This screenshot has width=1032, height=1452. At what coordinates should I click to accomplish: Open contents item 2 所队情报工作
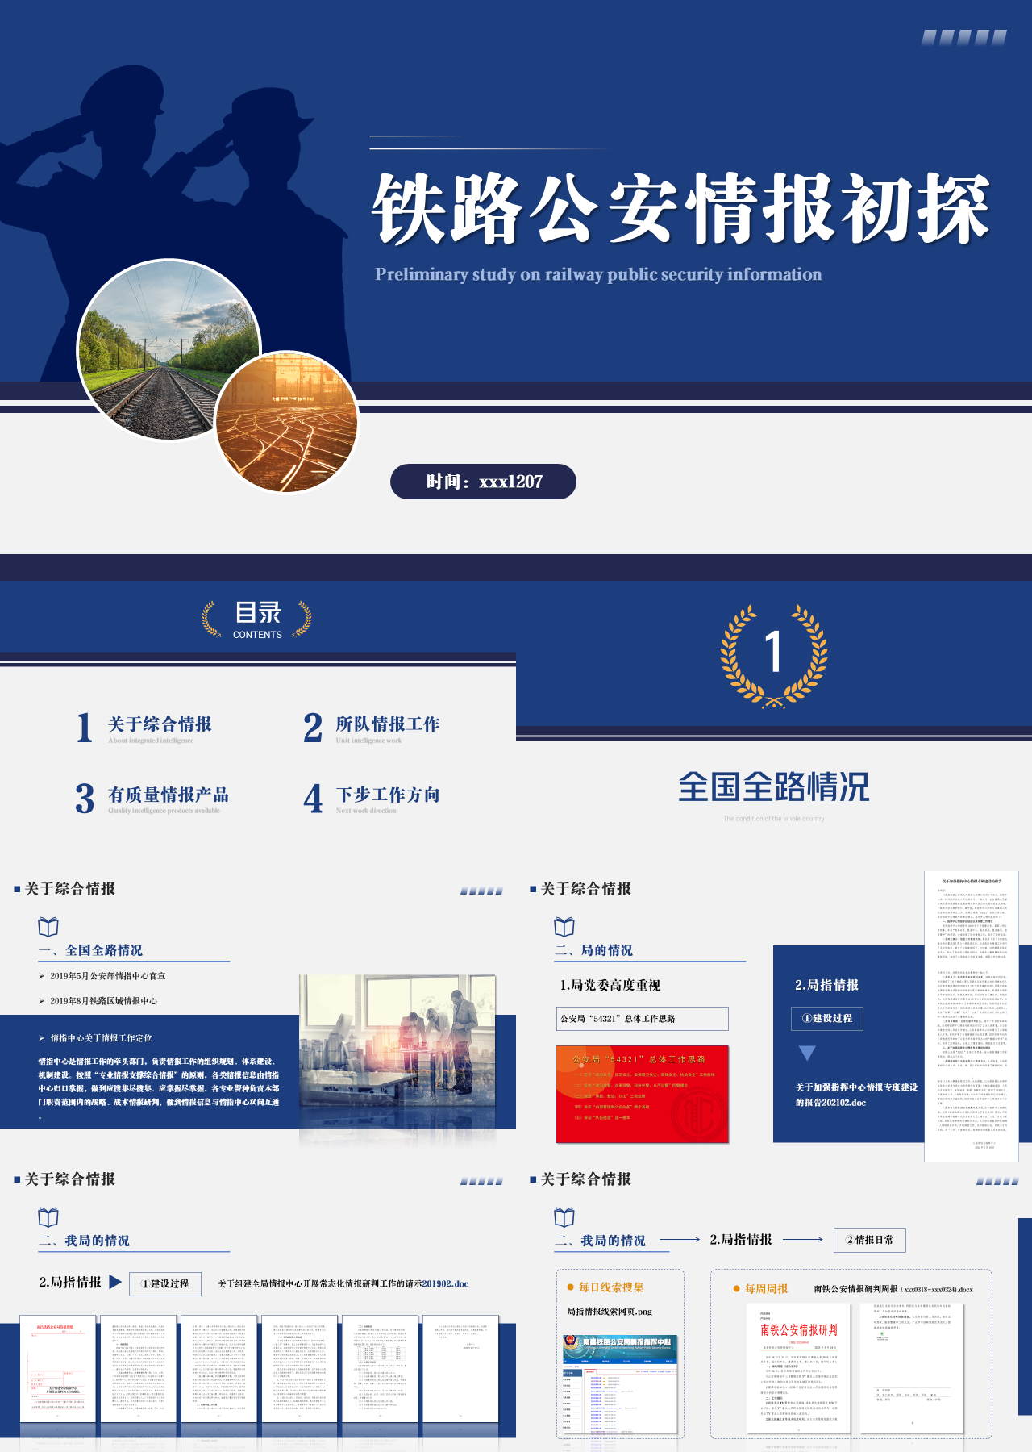[x=372, y=728]
